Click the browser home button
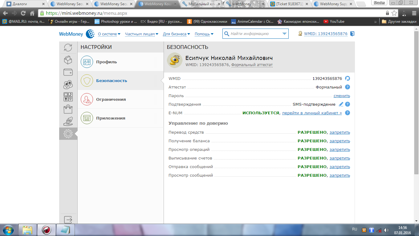 tap(32, 13)
